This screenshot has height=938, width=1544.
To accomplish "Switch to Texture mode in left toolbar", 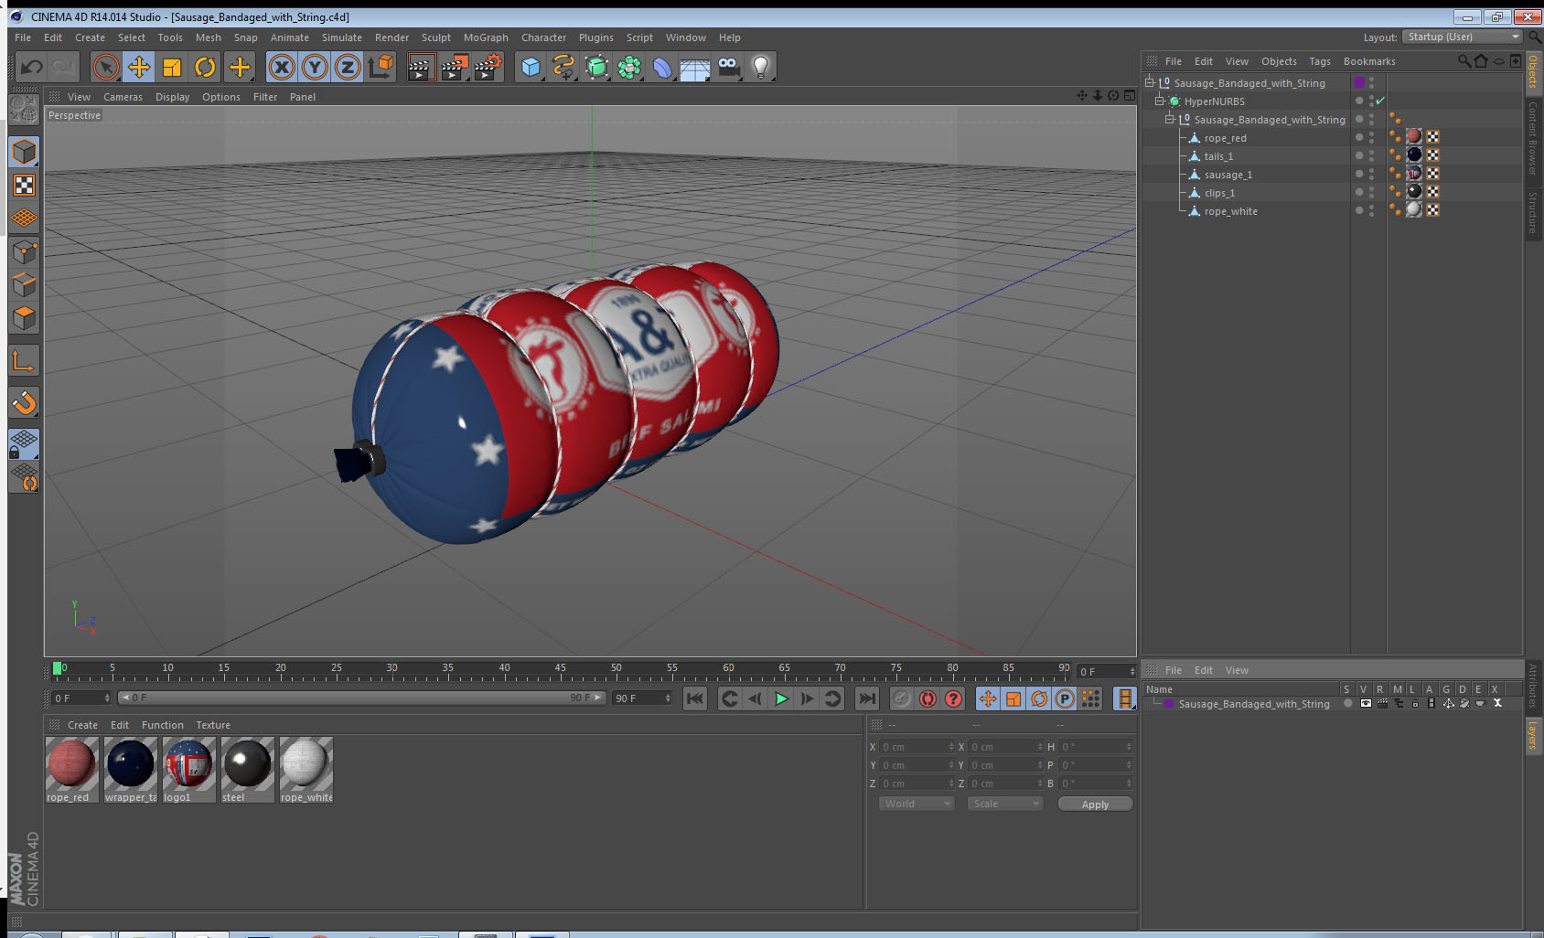I will click(x=25, y=186).
